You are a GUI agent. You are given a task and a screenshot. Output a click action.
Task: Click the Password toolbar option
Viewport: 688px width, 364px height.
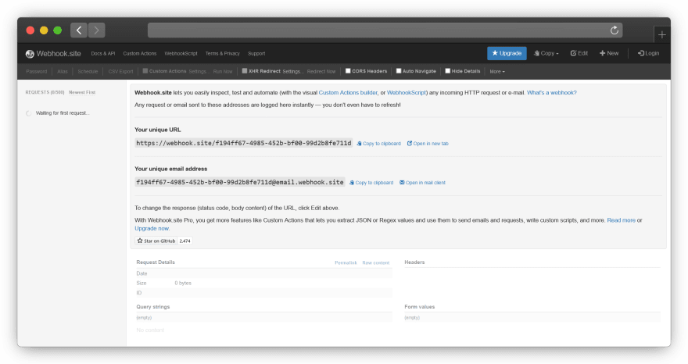(37, 72)
